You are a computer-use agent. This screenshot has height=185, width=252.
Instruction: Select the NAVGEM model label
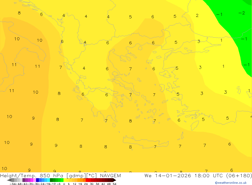pos(110,175)
